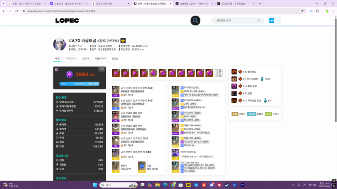This screenshot has height=189, width=337.
Task: Click the 원한 engraving icon
Action: pyautogui.click(x=234, y=93)
